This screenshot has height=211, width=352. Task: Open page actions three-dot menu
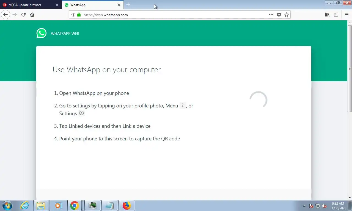click(271, 15)
